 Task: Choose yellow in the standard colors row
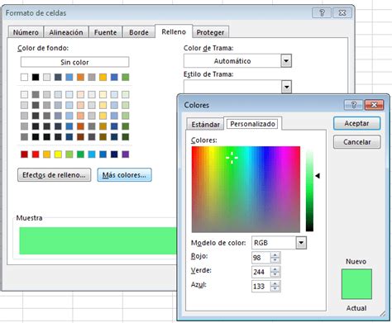click(x=58, y=154)
